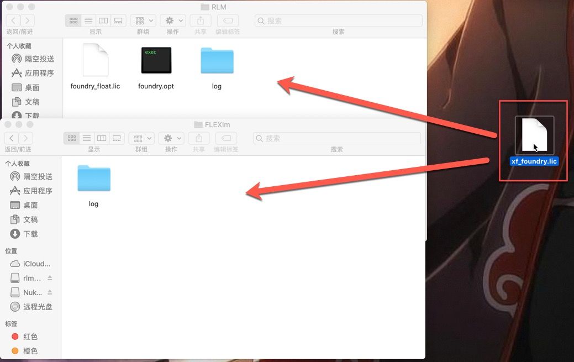Image resolution: width=574 pixels, height=362 pixels.
Task: Go forward in the RLM window
Action: click(x=28, y=20)
